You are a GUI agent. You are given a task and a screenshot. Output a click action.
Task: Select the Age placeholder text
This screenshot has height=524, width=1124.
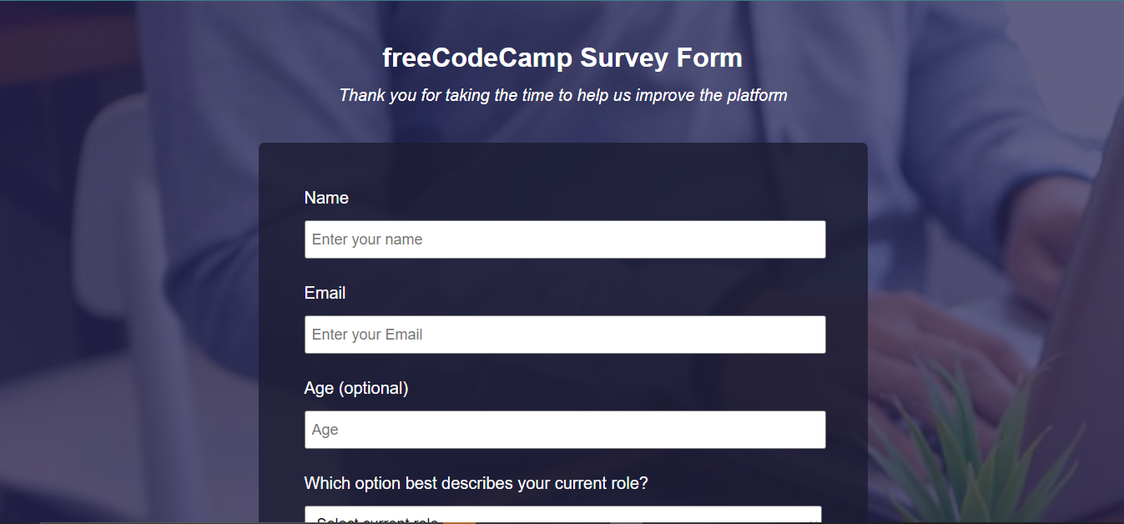pos(325,429)
